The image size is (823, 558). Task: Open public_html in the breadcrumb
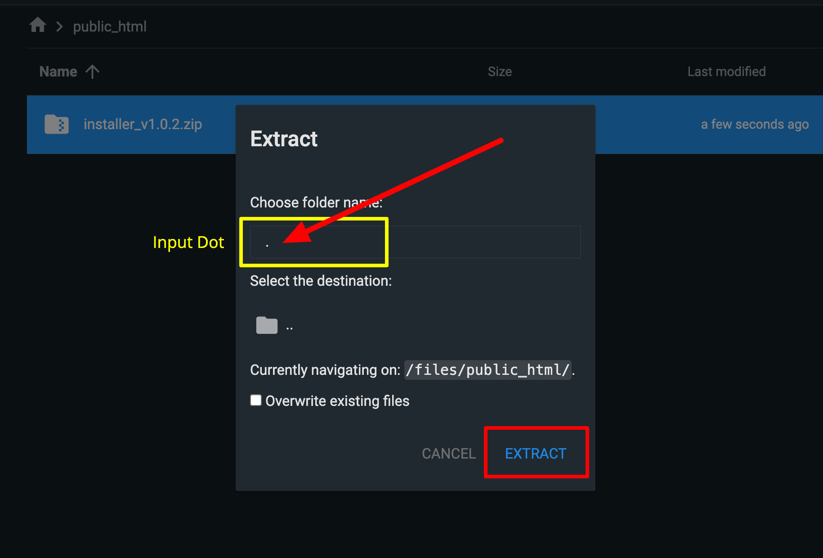(110, 27)
